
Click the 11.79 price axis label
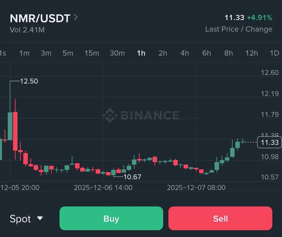pyautogui.click(x=270, y=114)
